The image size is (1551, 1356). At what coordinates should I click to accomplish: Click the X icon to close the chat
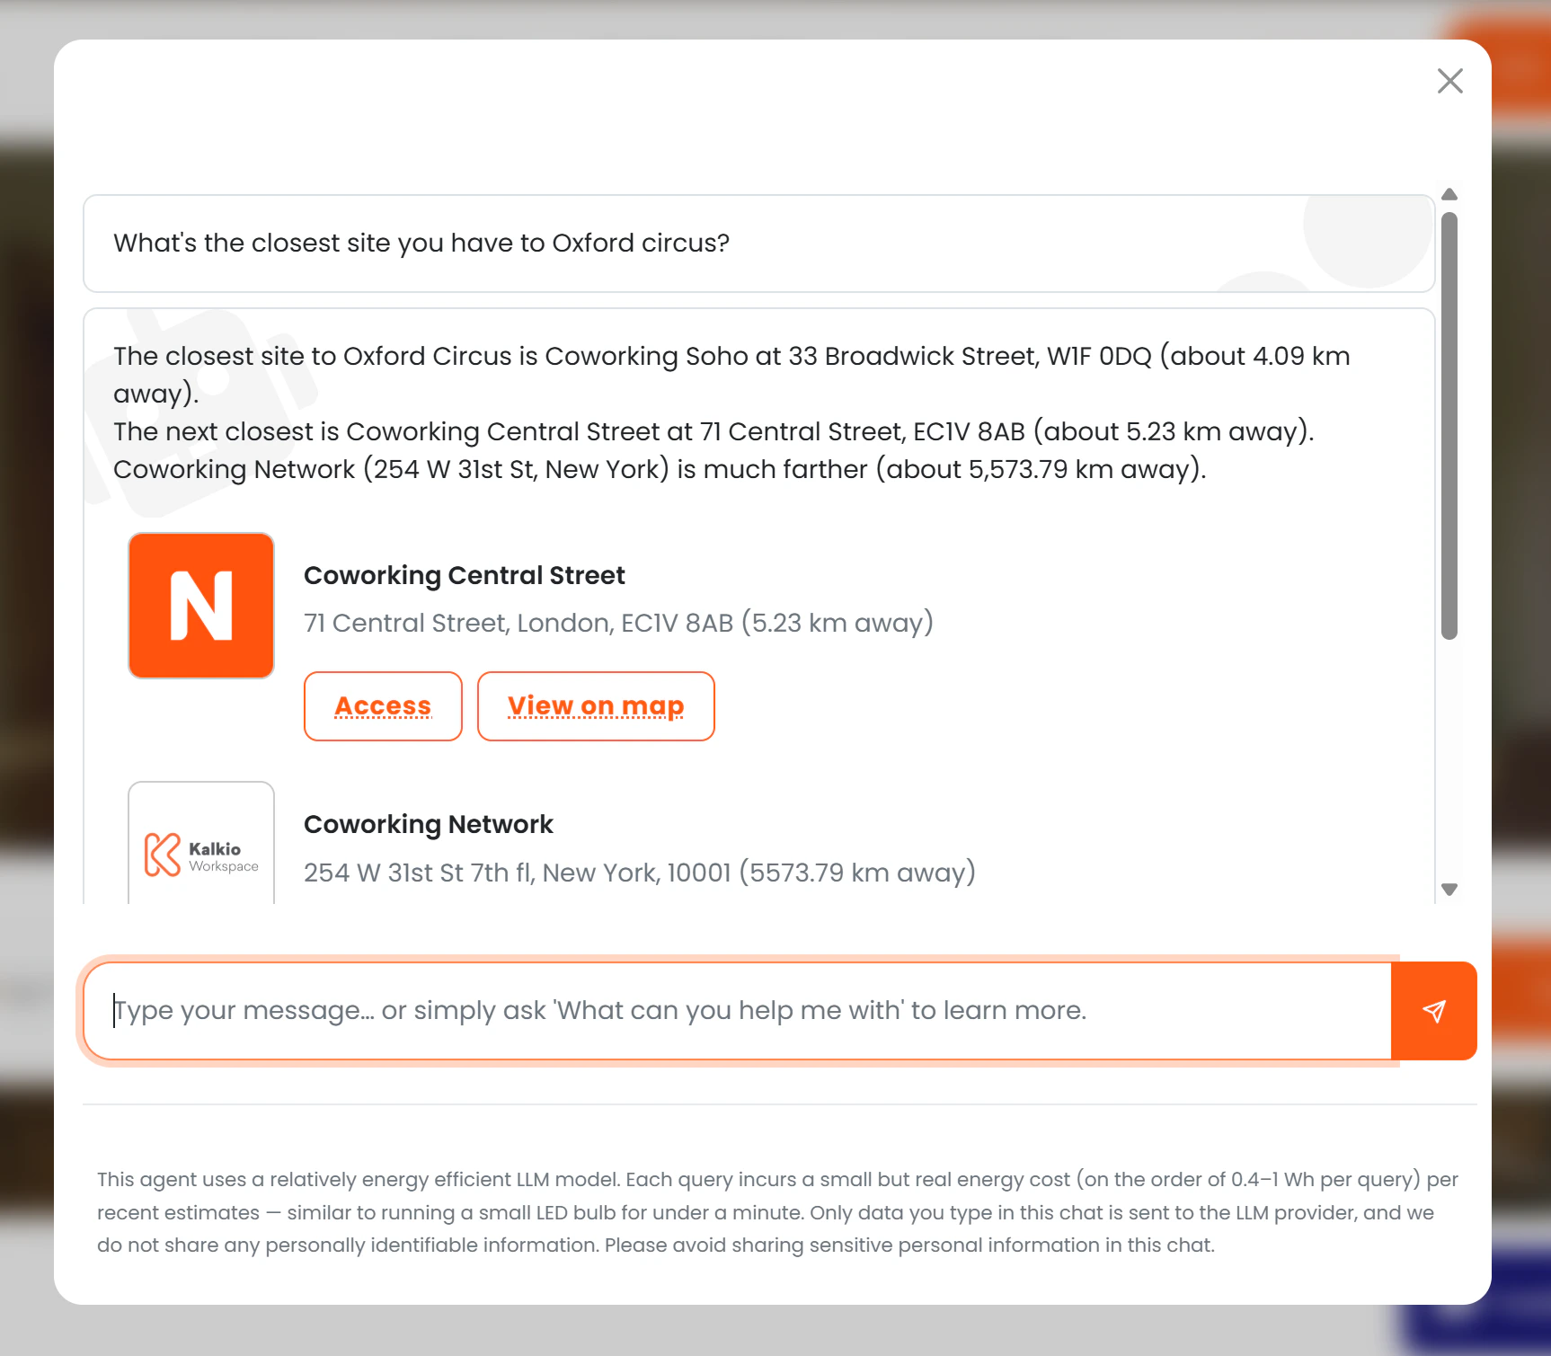tap(1449, 81)
